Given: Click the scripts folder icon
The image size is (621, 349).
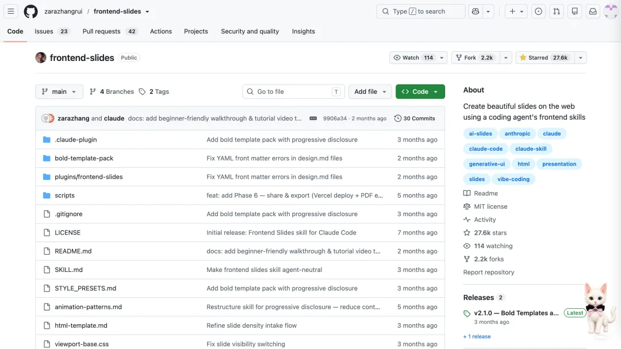Looking at the screenshot, I should 47,195.
